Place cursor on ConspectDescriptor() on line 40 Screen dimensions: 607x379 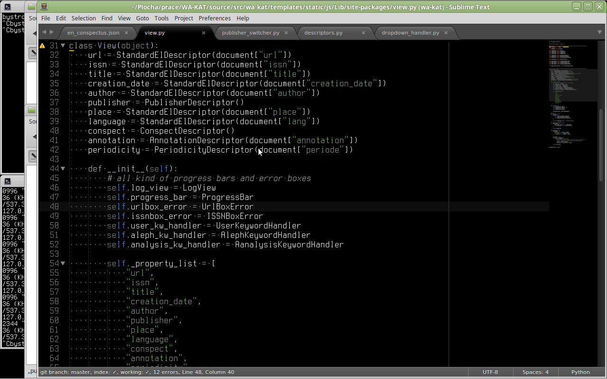coord(187,131)
